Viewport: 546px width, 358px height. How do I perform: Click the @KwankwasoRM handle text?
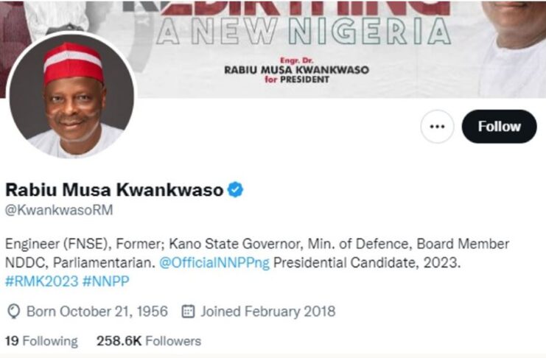click(59, 210)
